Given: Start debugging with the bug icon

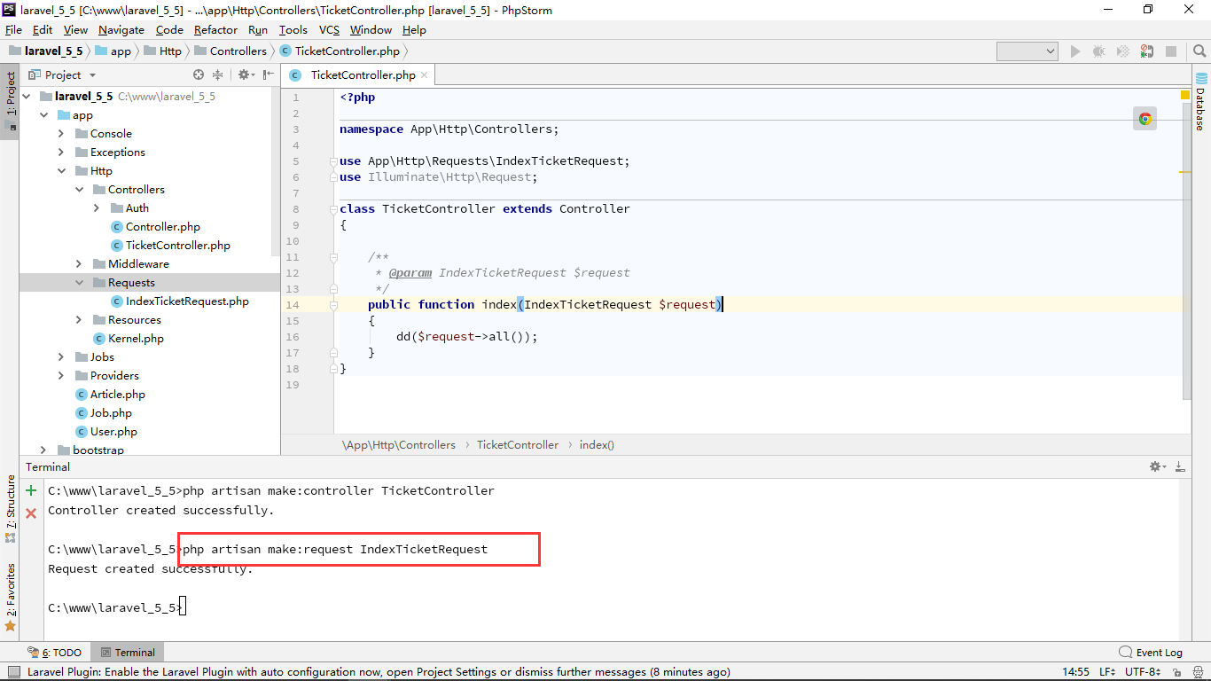Looking at the screenshot, I should point(1099,52).
